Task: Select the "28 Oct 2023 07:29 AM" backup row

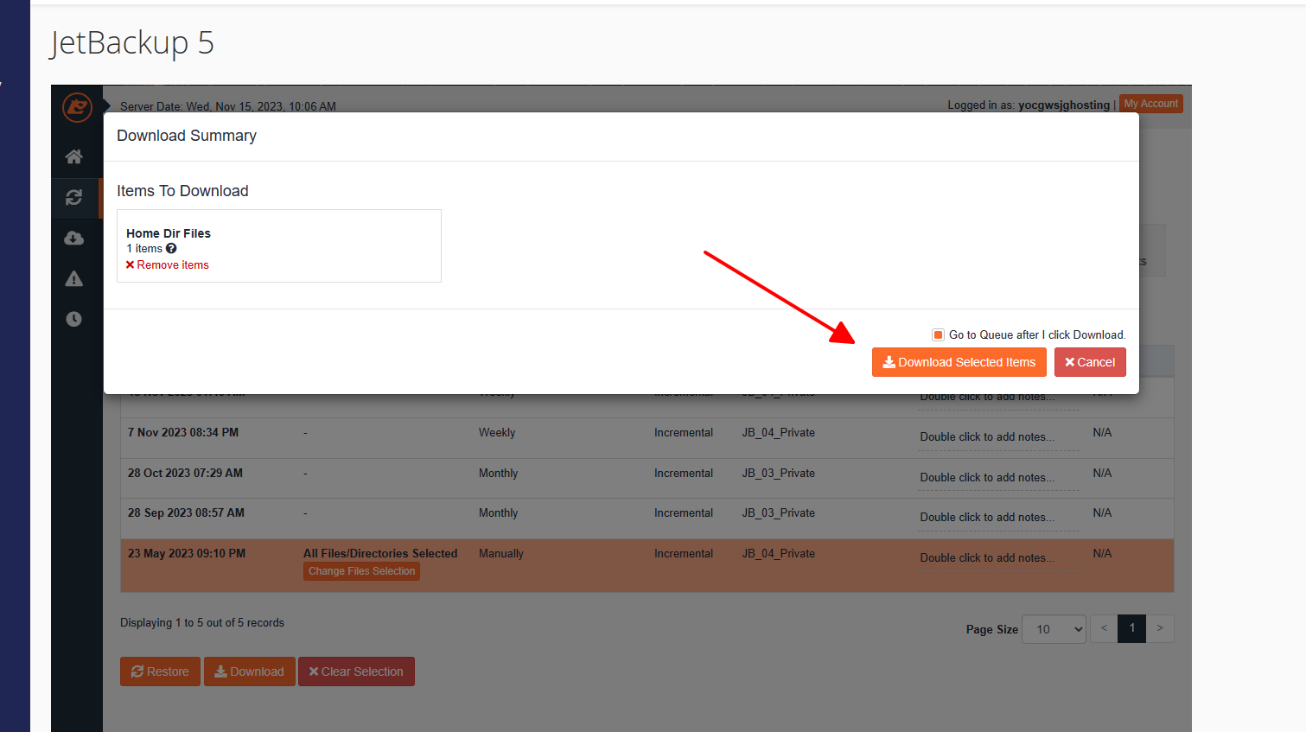Action: 647,478
